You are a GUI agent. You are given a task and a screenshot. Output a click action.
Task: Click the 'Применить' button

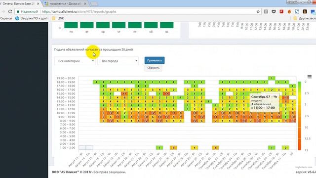pyautogui.click(x=155, y=60)
